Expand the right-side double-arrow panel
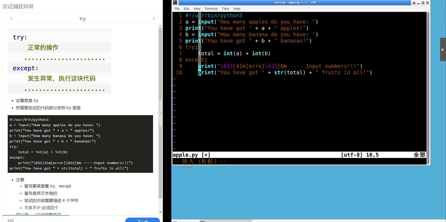 (442, 49)
